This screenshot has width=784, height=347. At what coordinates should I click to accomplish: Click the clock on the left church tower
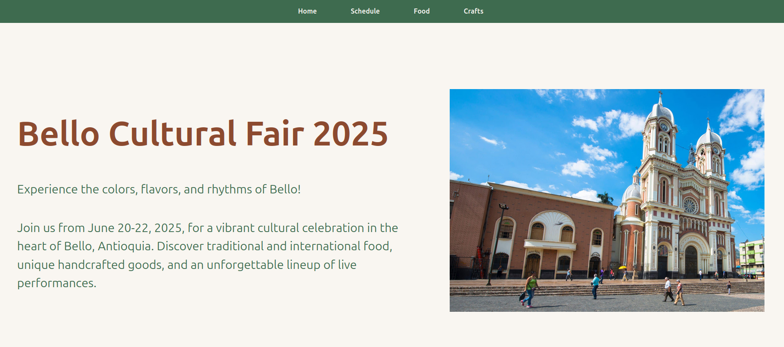(664, 127)
